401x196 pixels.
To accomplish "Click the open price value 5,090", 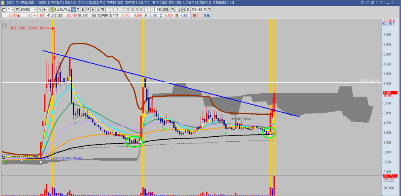I will tap(154, 15).
